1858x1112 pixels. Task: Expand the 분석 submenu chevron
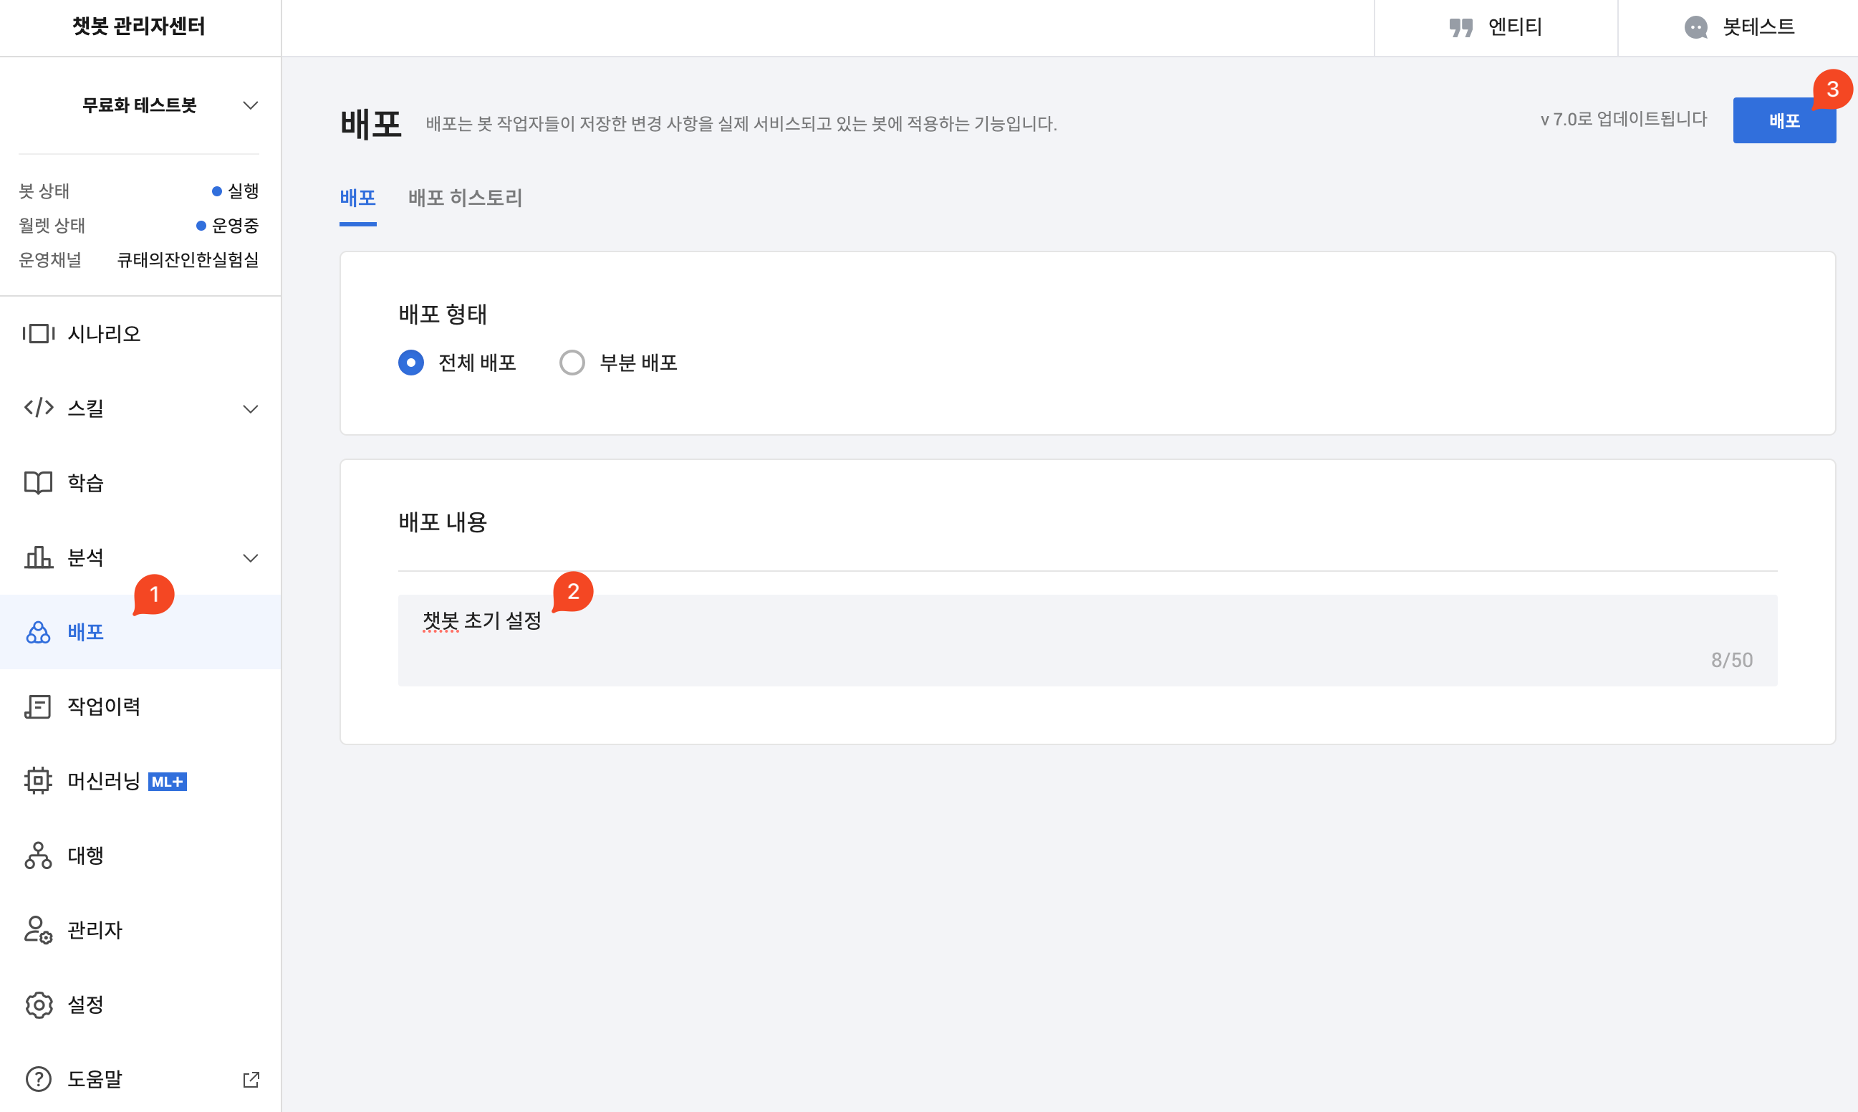(250, 558)
